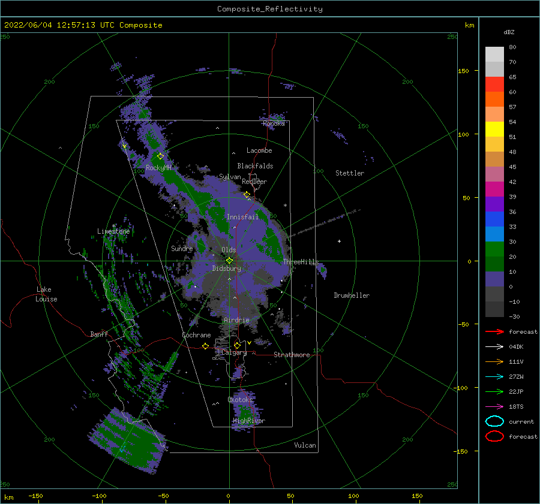Click the yellow diamond radar-center marker above Didsbury

tap(229, 261)
